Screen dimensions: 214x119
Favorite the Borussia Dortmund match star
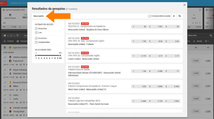(5, 86)
